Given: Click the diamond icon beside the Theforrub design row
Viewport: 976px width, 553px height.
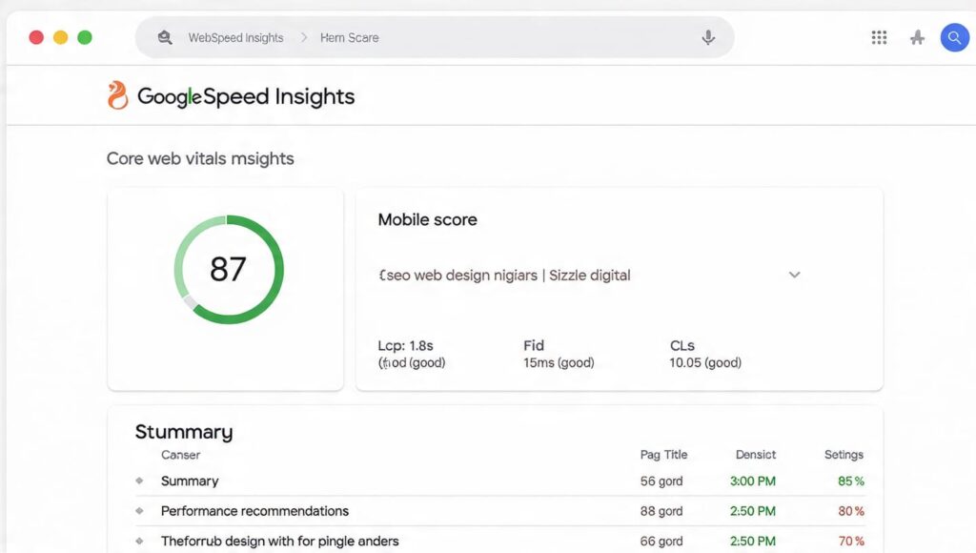Looking at the screenshot, I should (x=141, y=541).
